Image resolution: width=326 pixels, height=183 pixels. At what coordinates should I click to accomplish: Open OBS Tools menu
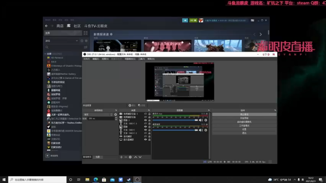coord(141,59)
